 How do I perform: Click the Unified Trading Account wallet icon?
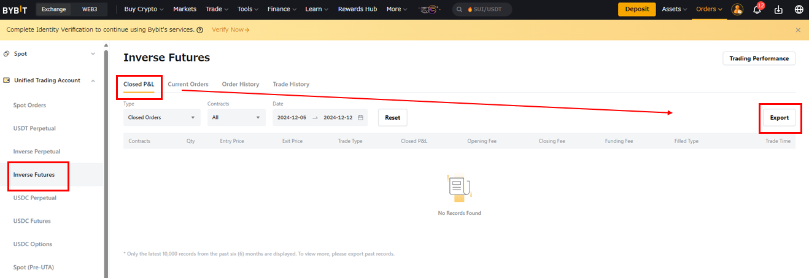(6, 80)
